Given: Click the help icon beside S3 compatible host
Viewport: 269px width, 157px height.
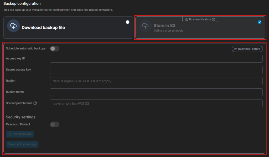Looking at the screenshot, I should pyautogui.click(x=35, y=103).
